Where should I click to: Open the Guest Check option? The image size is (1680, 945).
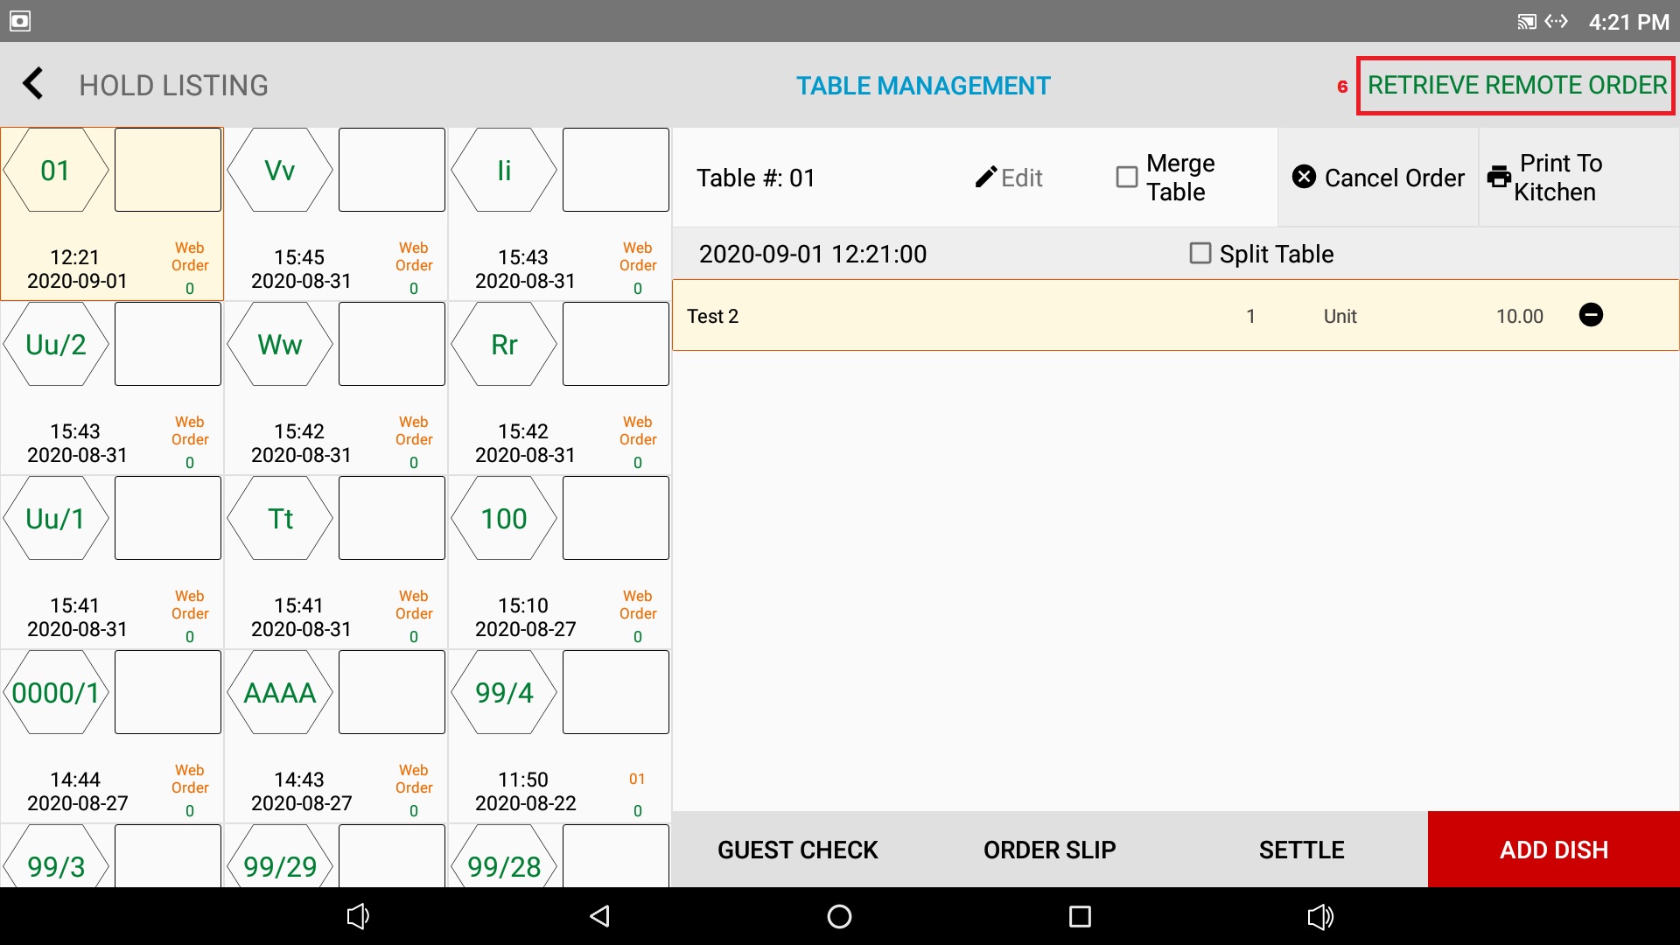[x=797, y=850]
